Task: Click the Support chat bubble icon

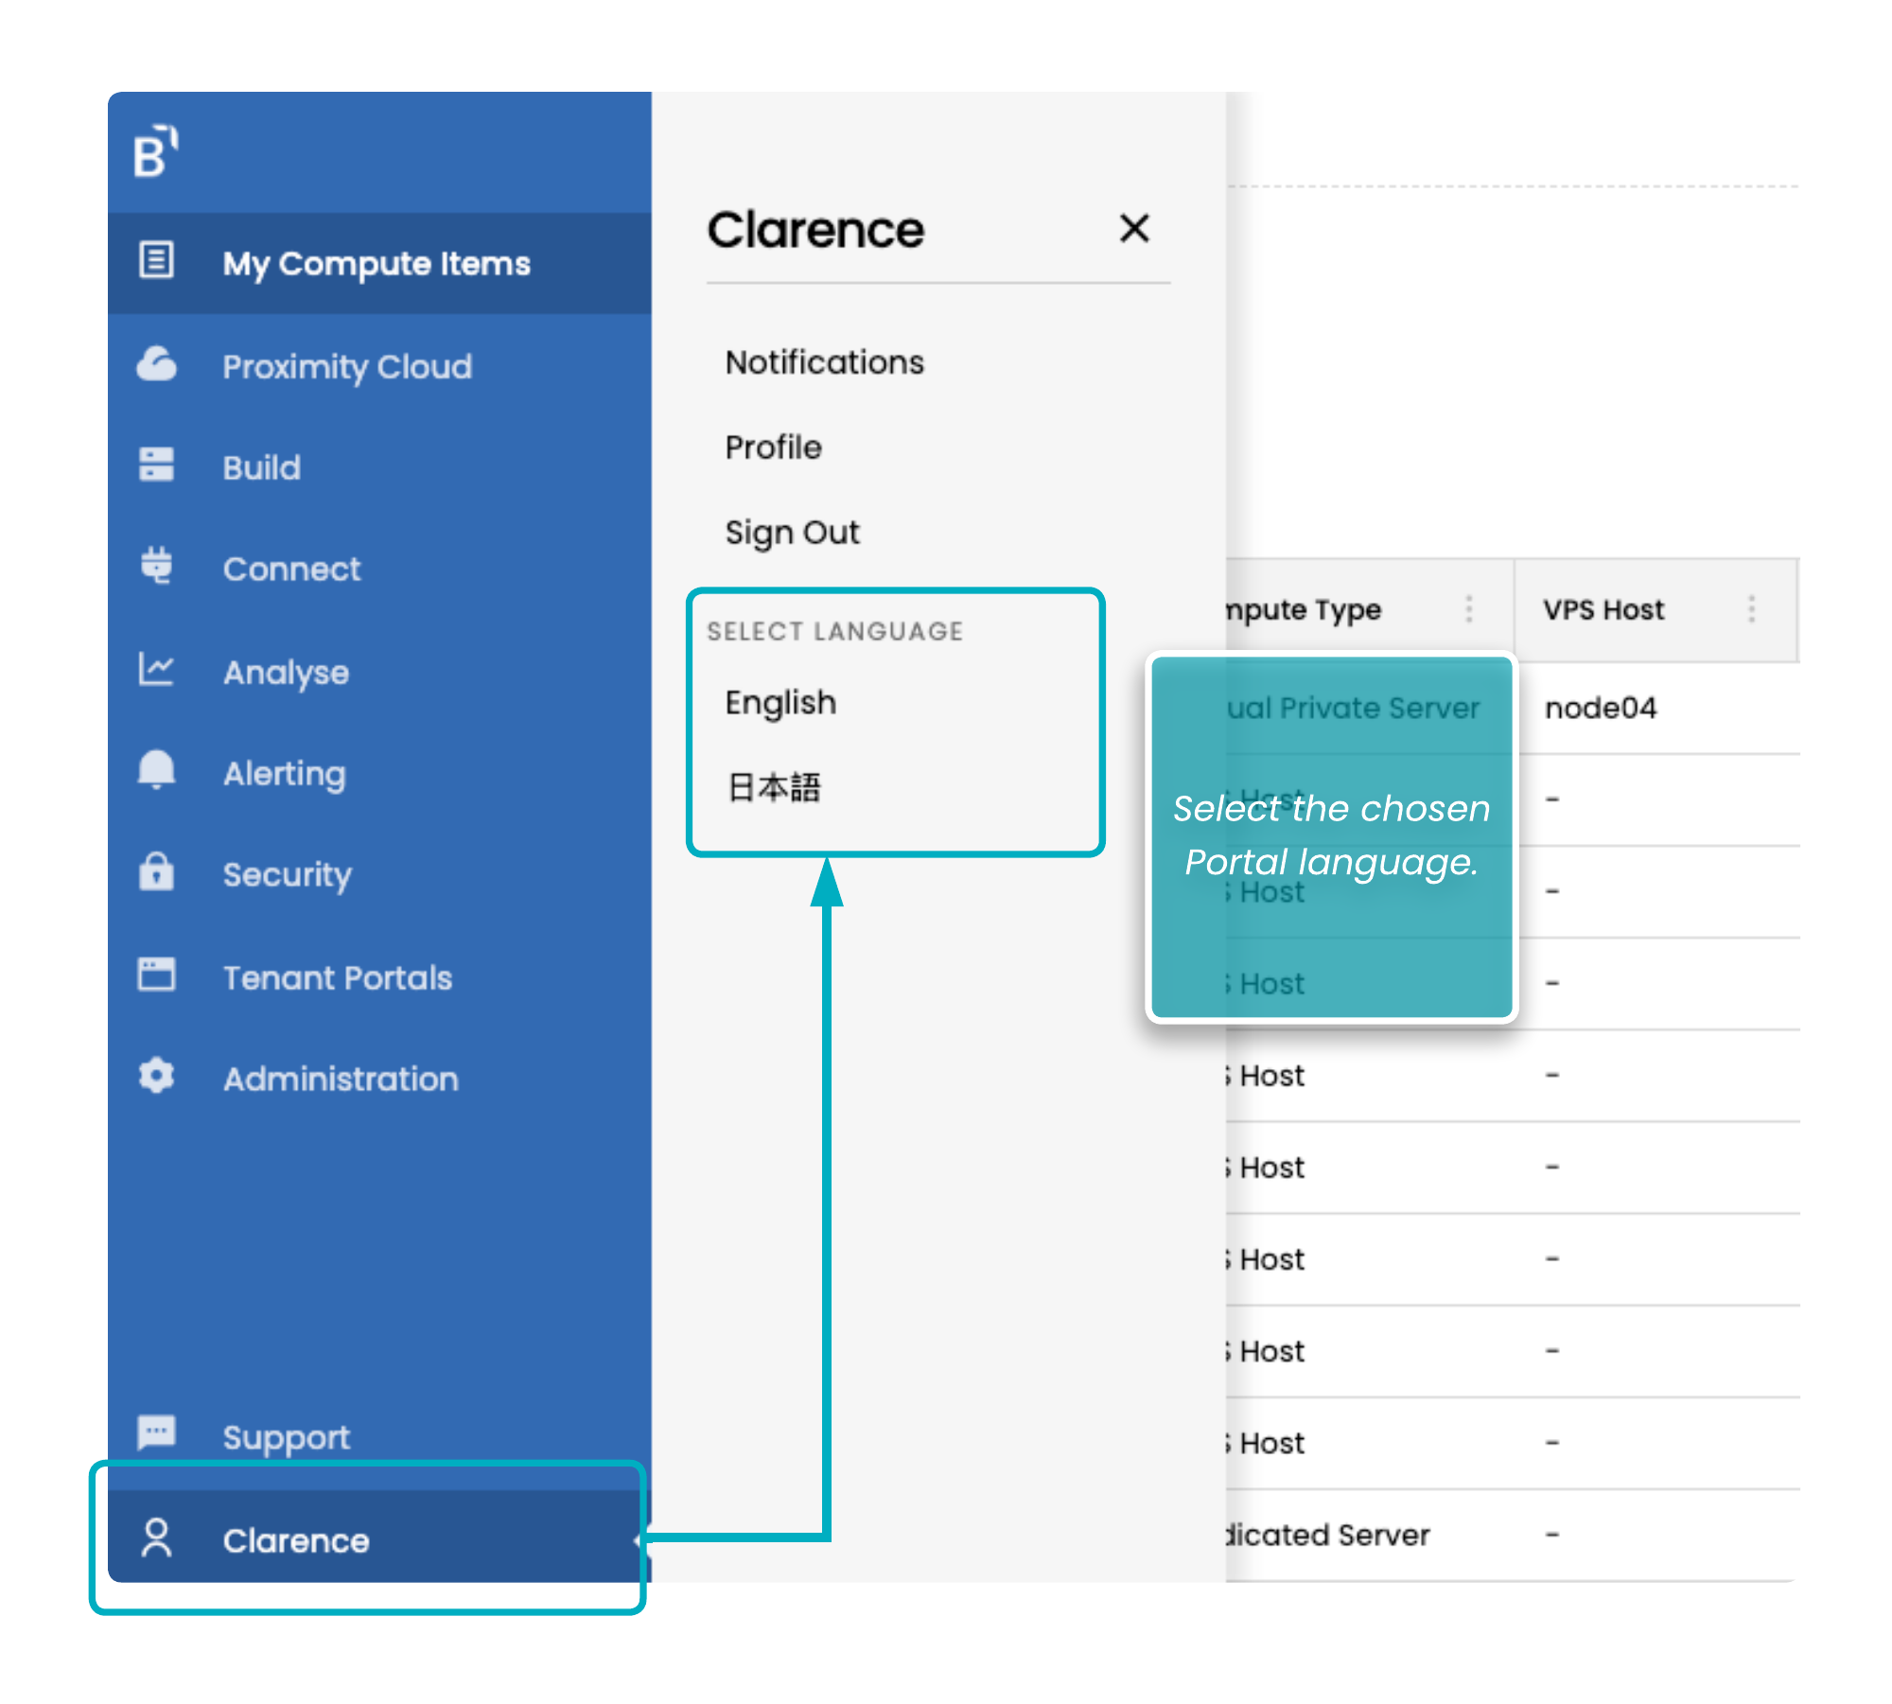Action: 157,1432
